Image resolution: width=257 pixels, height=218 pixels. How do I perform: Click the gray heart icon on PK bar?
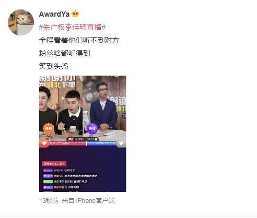121,143
